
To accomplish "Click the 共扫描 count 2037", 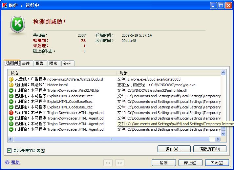I will pos(82,35).
